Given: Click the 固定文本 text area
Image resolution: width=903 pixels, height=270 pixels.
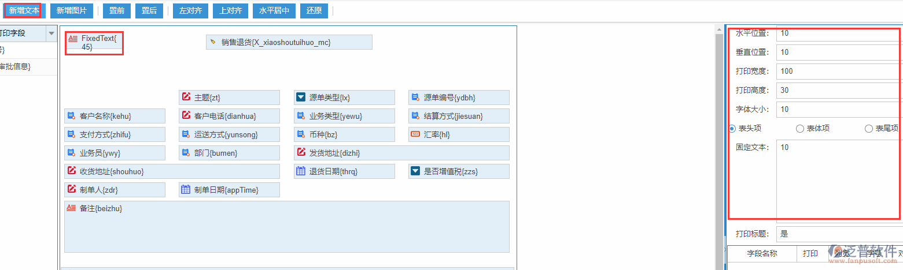Looking at the screenshot, I should click(839, 181).
